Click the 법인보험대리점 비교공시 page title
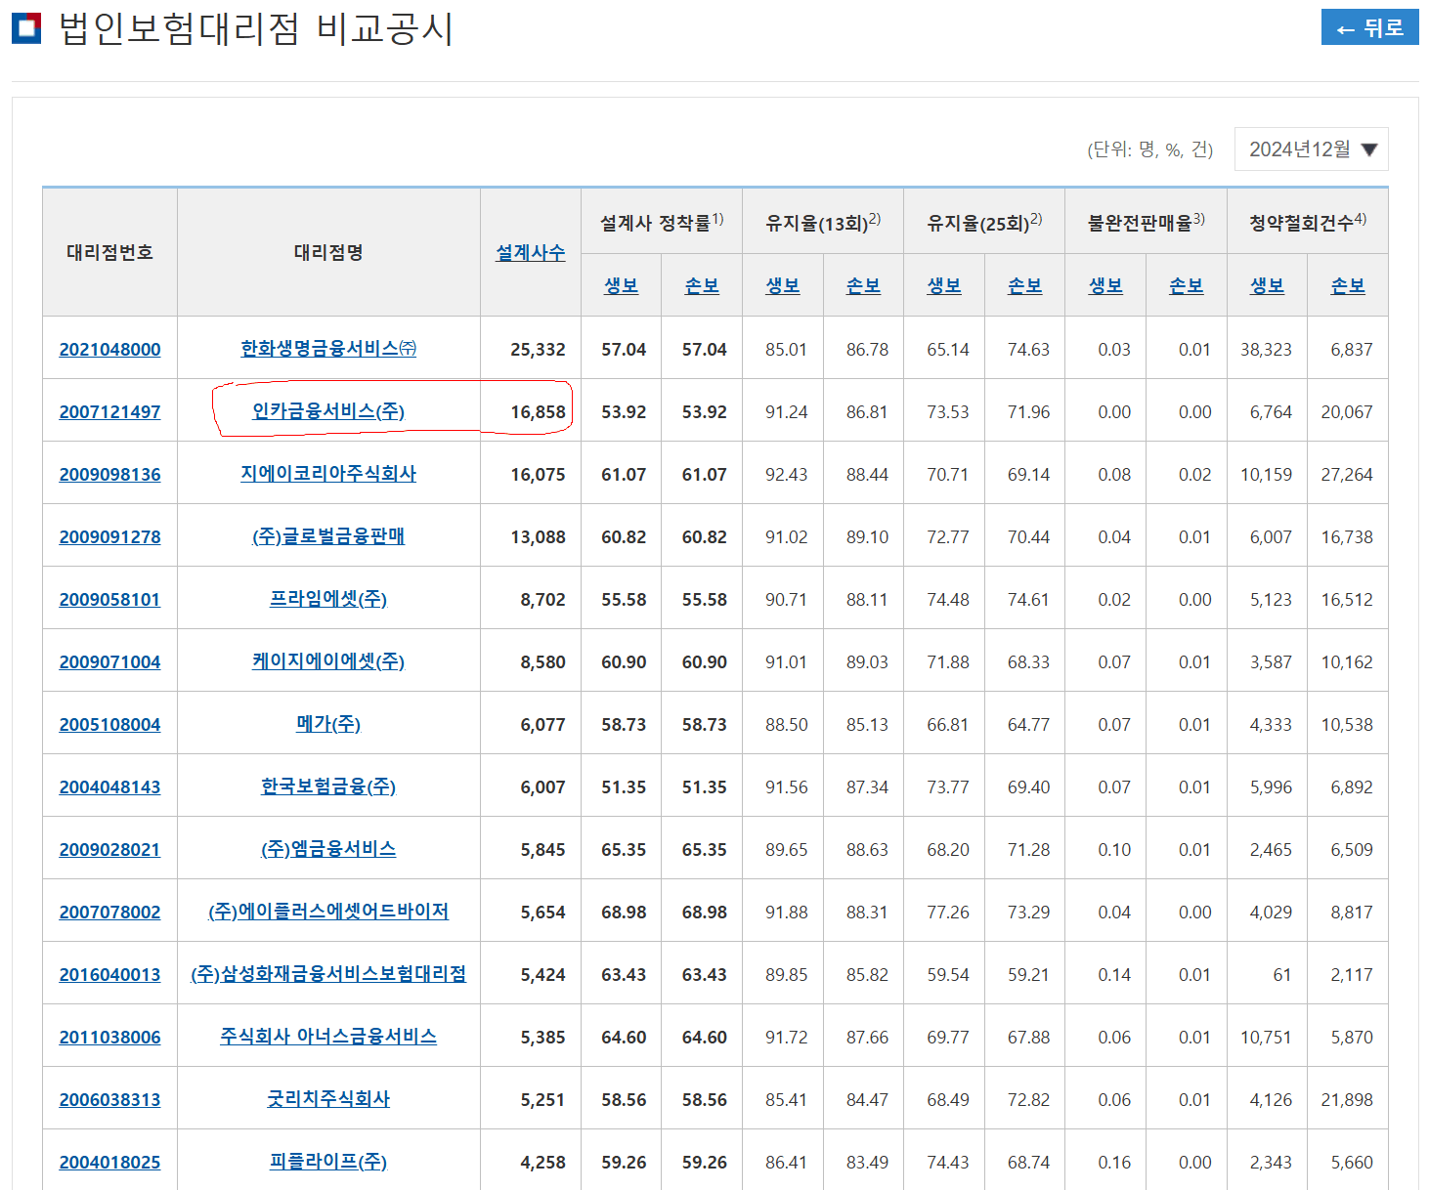 point(256,28)
